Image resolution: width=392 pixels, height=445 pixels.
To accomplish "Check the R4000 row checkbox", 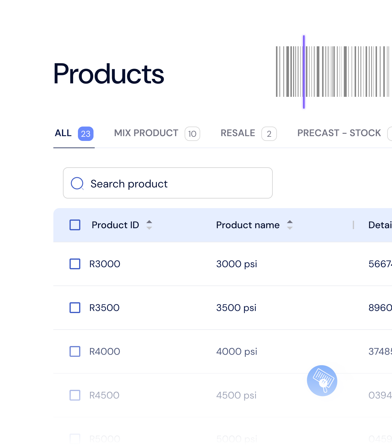I will click(75, 351).
